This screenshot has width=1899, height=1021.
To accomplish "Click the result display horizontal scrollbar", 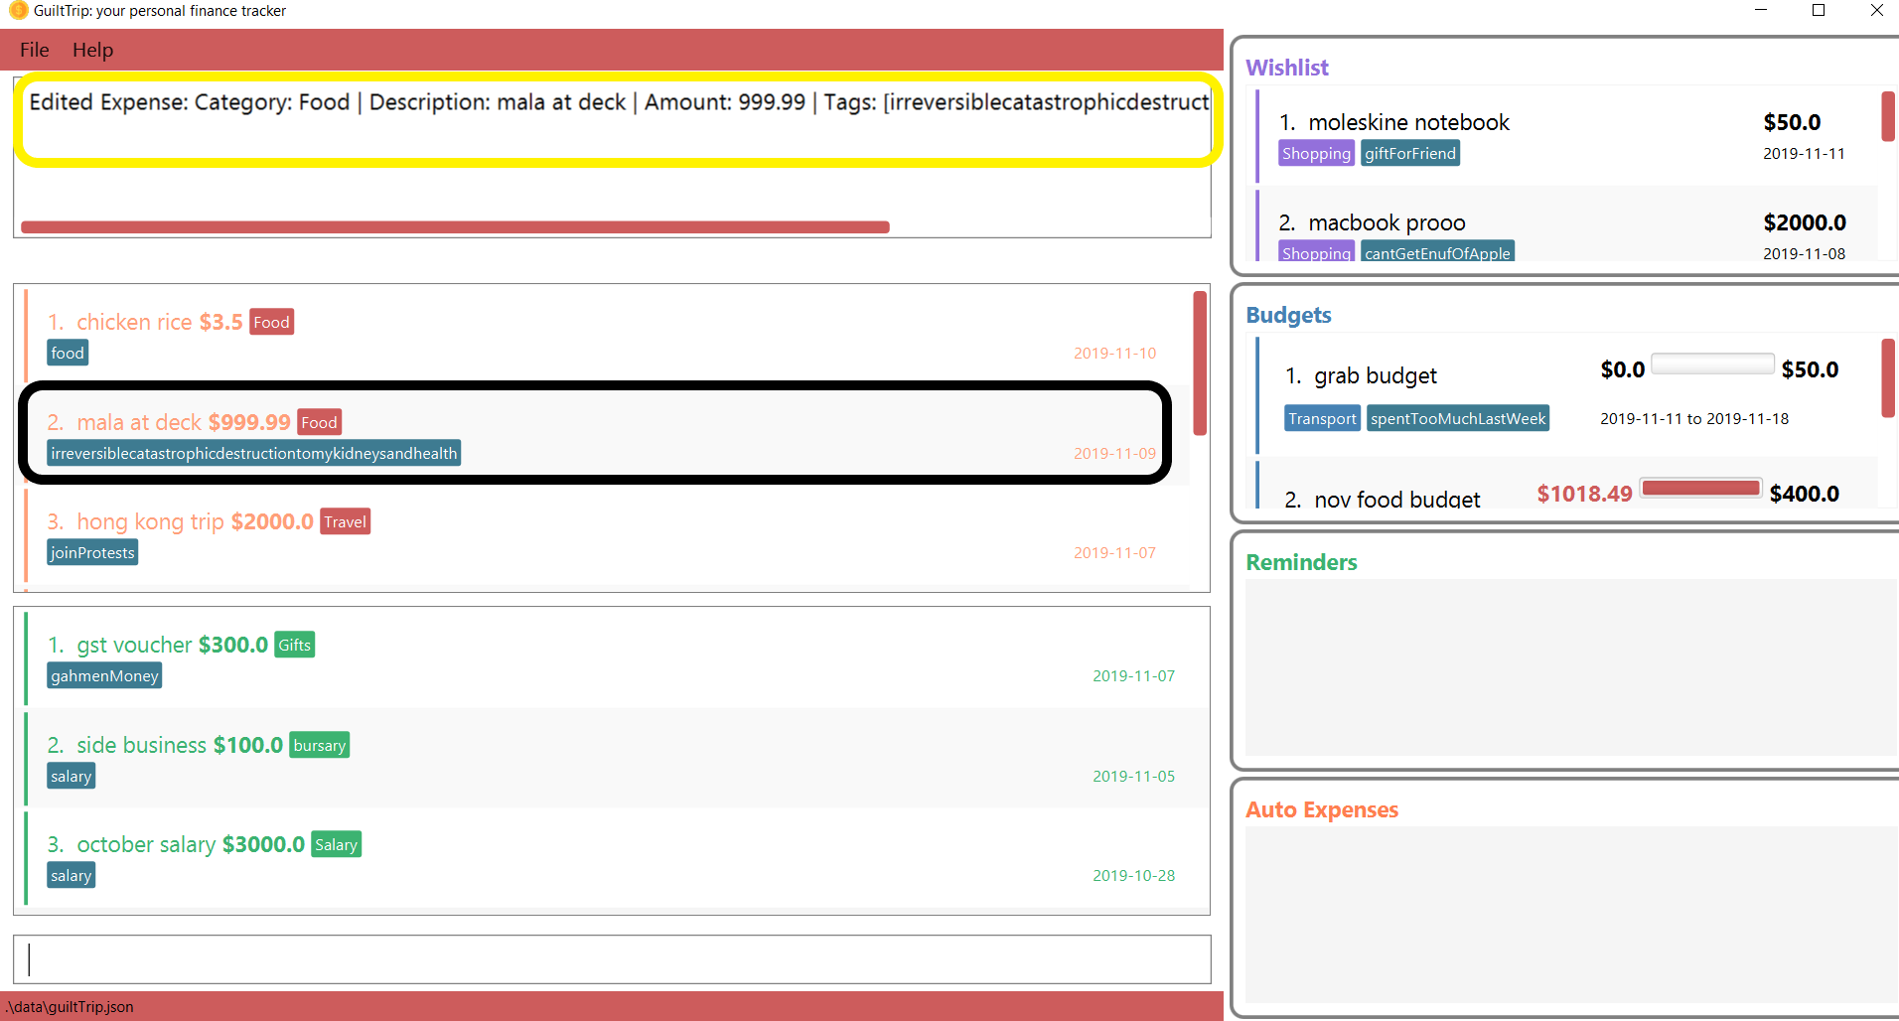I will tap(455, 227).
